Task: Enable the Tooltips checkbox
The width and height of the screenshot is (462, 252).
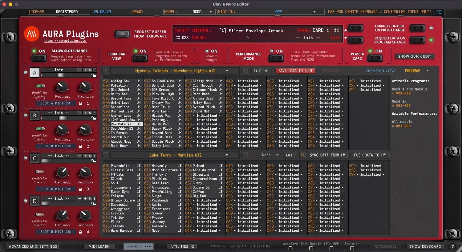Action: click(x=352, y=248)
